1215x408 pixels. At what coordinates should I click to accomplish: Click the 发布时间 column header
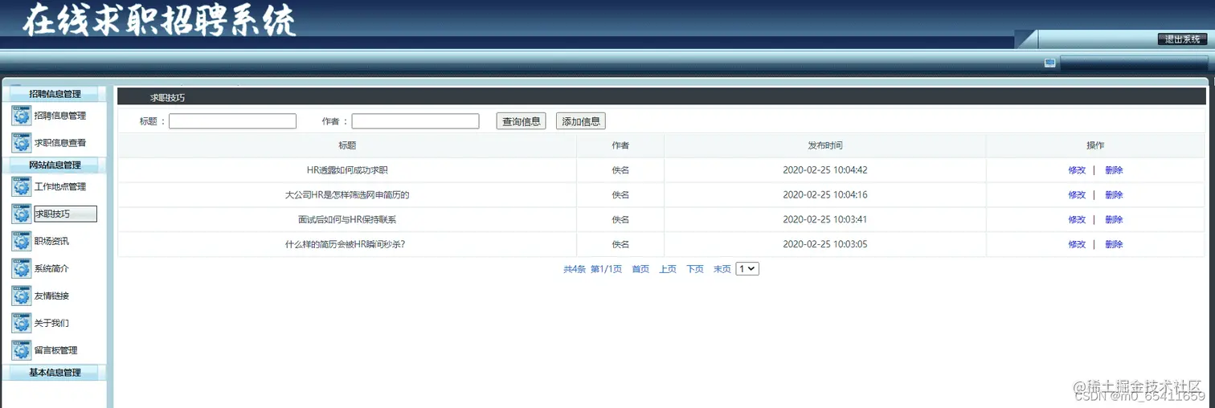pos(825,146)
